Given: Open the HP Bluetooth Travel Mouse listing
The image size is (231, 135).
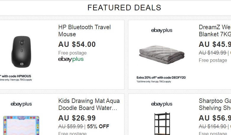Looking at the screenshot, I should click(84, 31).
